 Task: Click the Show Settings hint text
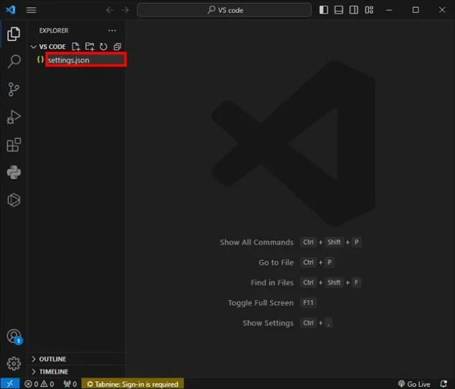pos(268,323)
